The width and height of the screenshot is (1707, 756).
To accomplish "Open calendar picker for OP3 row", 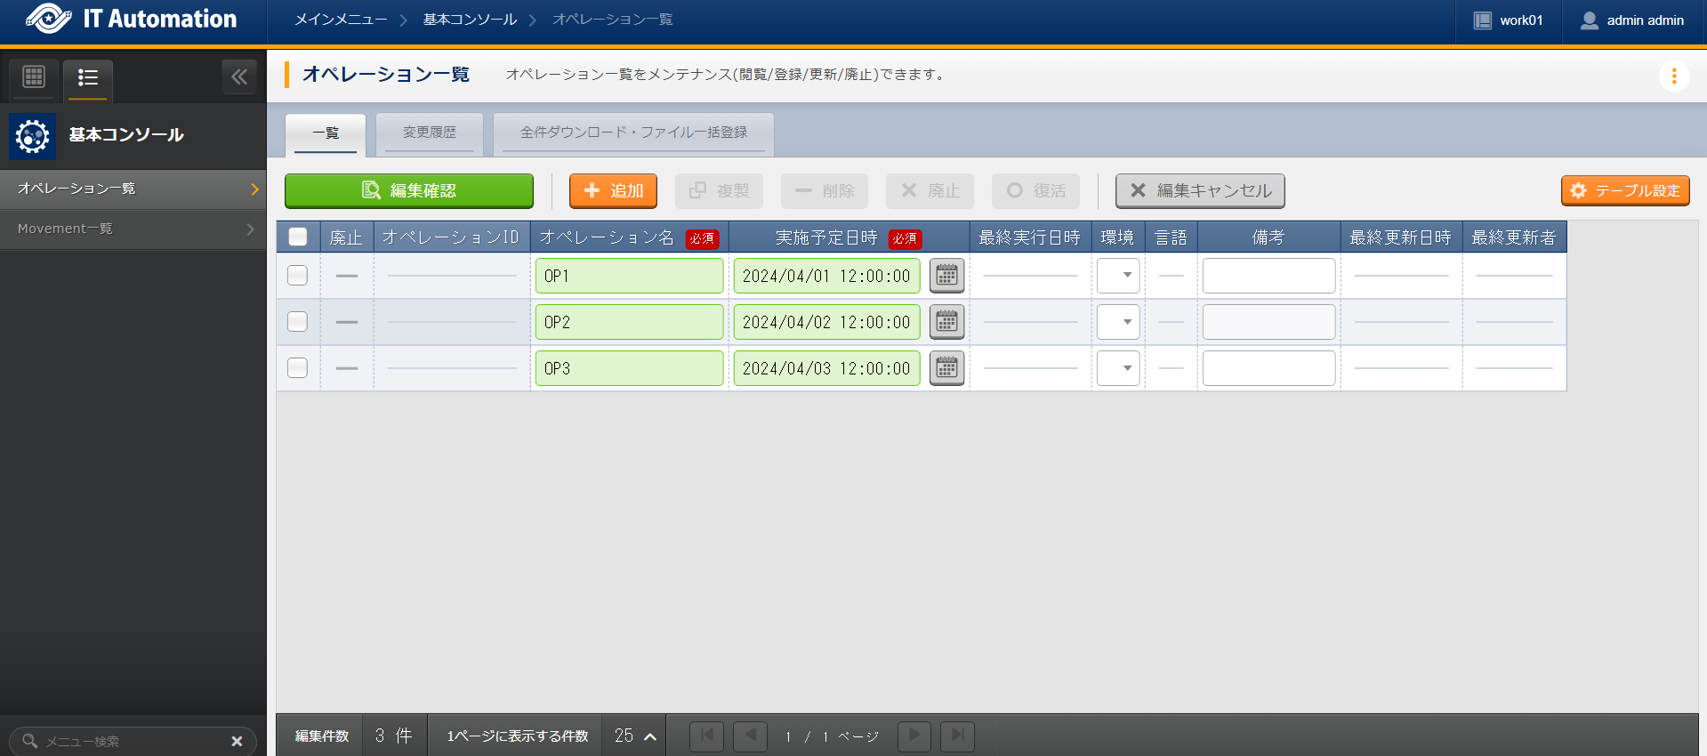I will [946, 368].
